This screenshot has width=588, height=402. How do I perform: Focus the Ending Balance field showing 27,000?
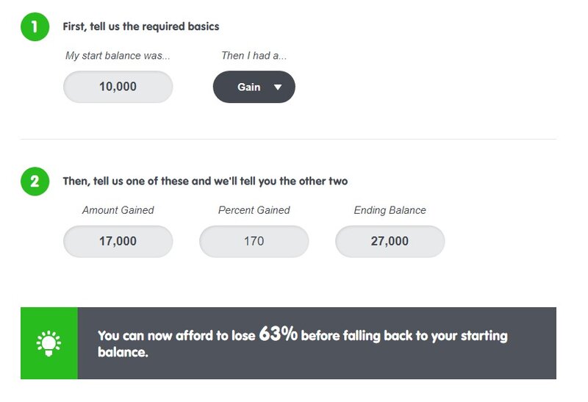390,241
